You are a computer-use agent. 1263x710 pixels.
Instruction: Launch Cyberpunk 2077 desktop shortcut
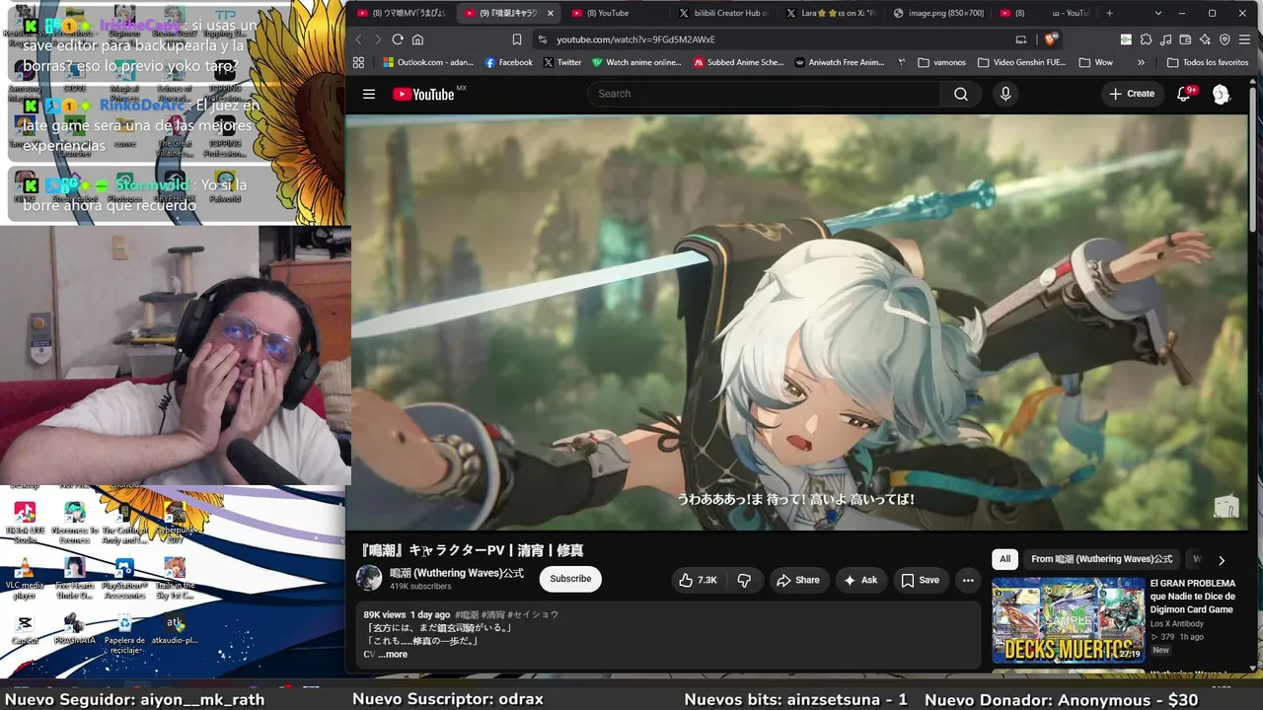[x=175, y=523]
